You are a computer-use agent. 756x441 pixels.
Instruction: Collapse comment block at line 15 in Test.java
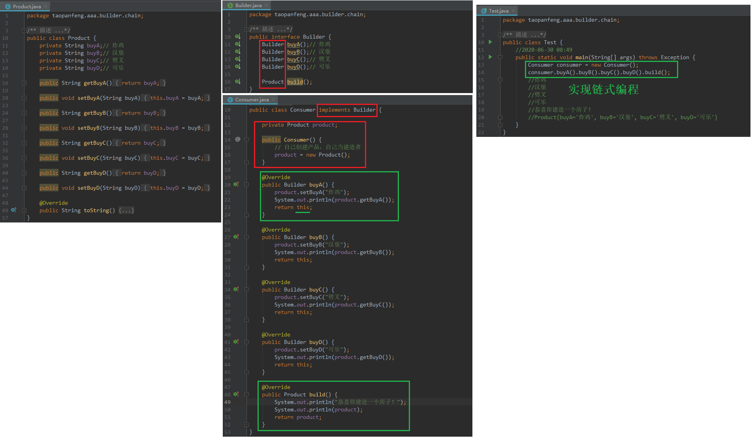coord(500,80)
